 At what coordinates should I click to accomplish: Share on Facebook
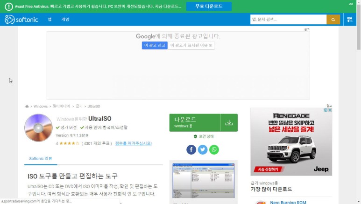coord(191,150)
